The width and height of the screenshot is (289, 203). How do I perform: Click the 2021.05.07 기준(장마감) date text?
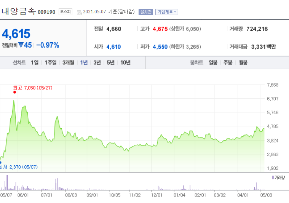109,12
